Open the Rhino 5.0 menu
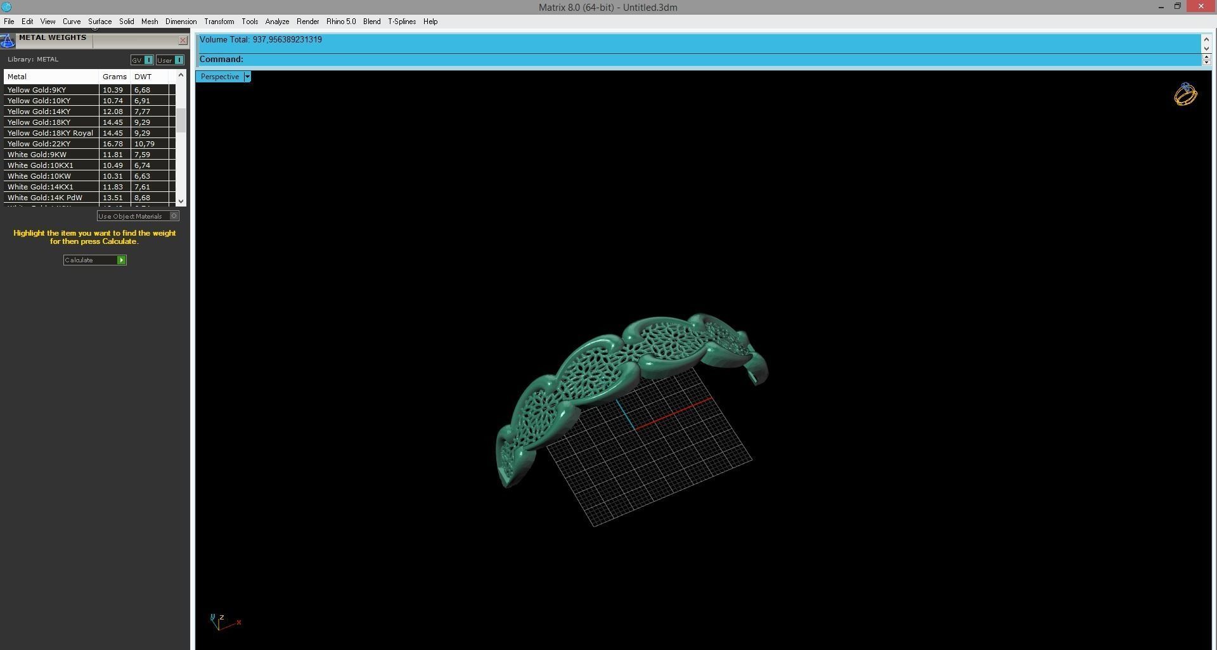The image size is (1217, 650). click(x=341, y=22)
